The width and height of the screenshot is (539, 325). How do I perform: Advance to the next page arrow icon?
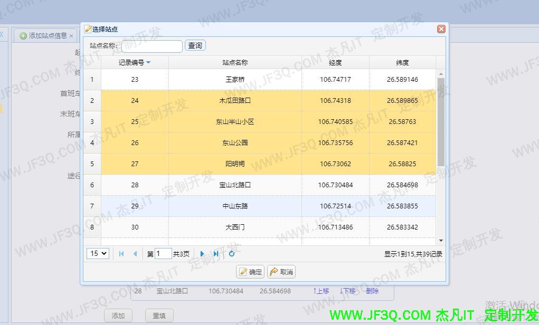203,254
